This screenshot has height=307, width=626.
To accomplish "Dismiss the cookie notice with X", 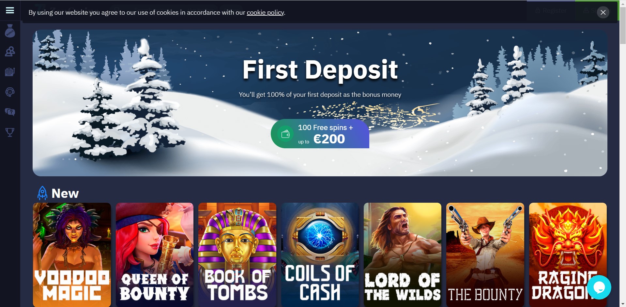I will [x=603, y=12].
